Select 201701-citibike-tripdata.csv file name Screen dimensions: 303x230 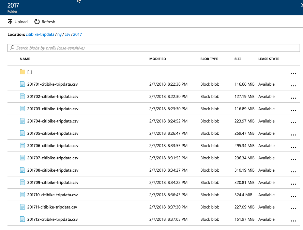click(x=52, y=84)
